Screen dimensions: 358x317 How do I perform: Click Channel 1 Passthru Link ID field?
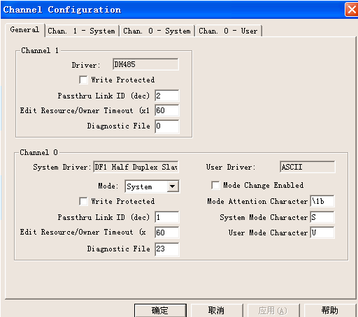click(167, 96)
